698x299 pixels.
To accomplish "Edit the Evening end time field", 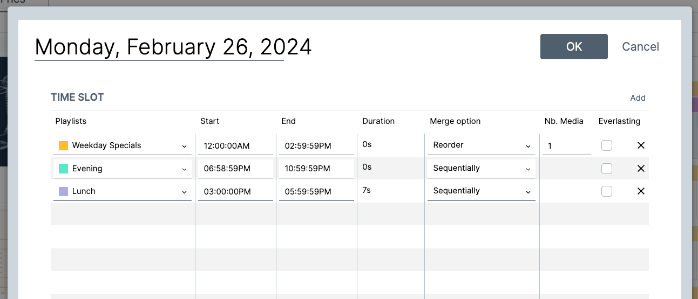I will click(x=316, y=169).
